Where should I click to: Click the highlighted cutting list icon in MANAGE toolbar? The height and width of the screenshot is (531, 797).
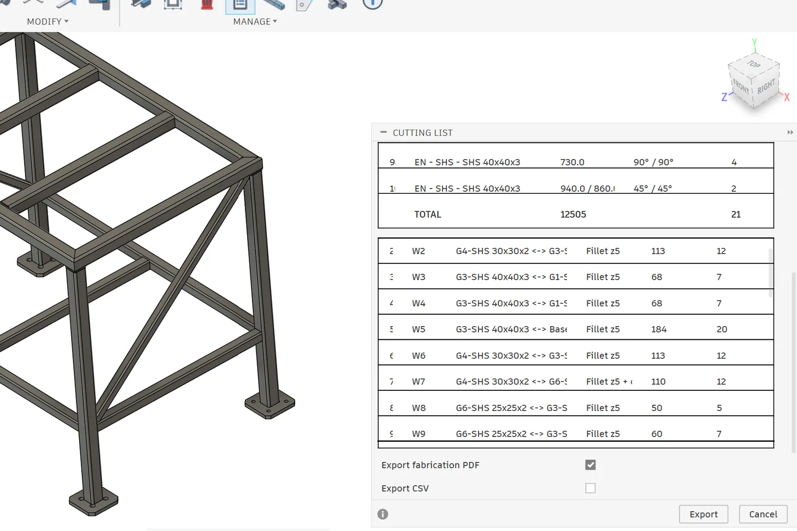pyautogui.click(x=240, y=5)
